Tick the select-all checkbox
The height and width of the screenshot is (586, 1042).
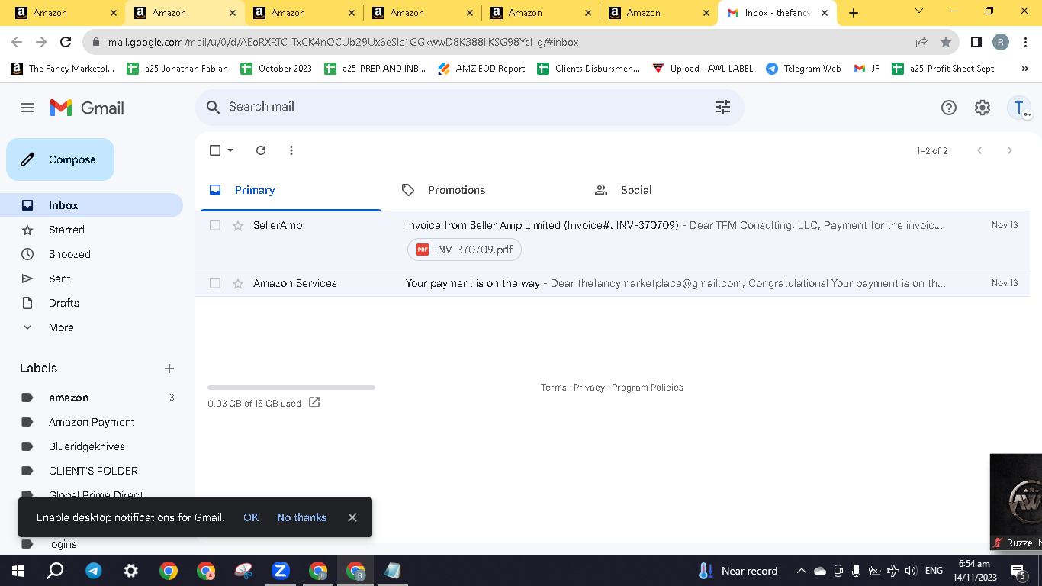click(x=215, y=150)
